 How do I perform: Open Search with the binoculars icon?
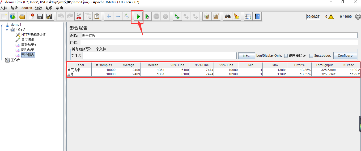coord(228,16)
